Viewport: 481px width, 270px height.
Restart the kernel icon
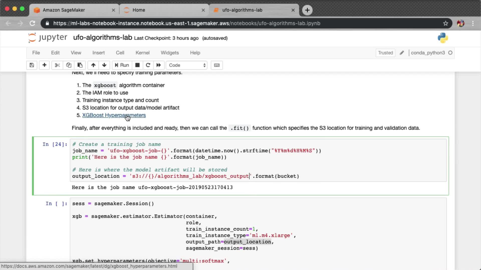148,65
